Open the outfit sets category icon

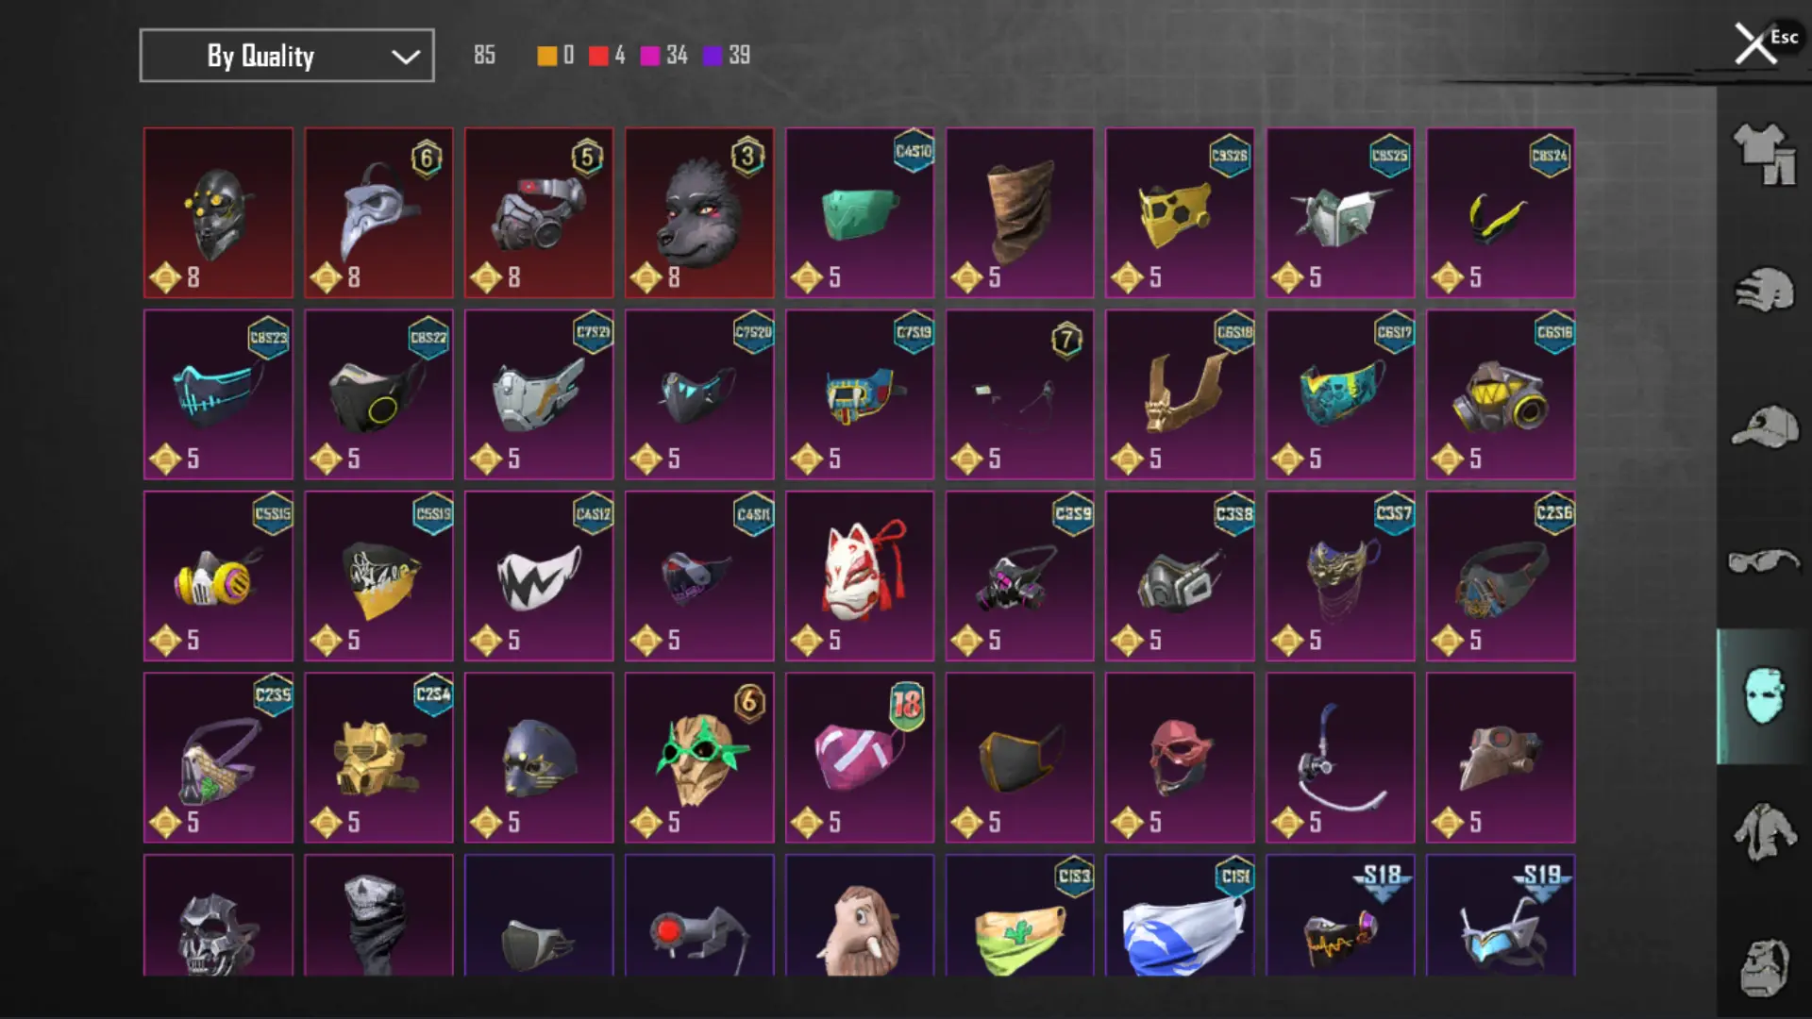point(1764,154)
